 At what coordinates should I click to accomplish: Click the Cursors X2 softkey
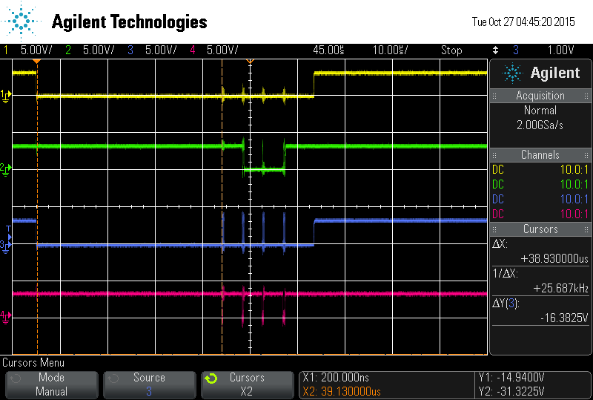(248, 384)
